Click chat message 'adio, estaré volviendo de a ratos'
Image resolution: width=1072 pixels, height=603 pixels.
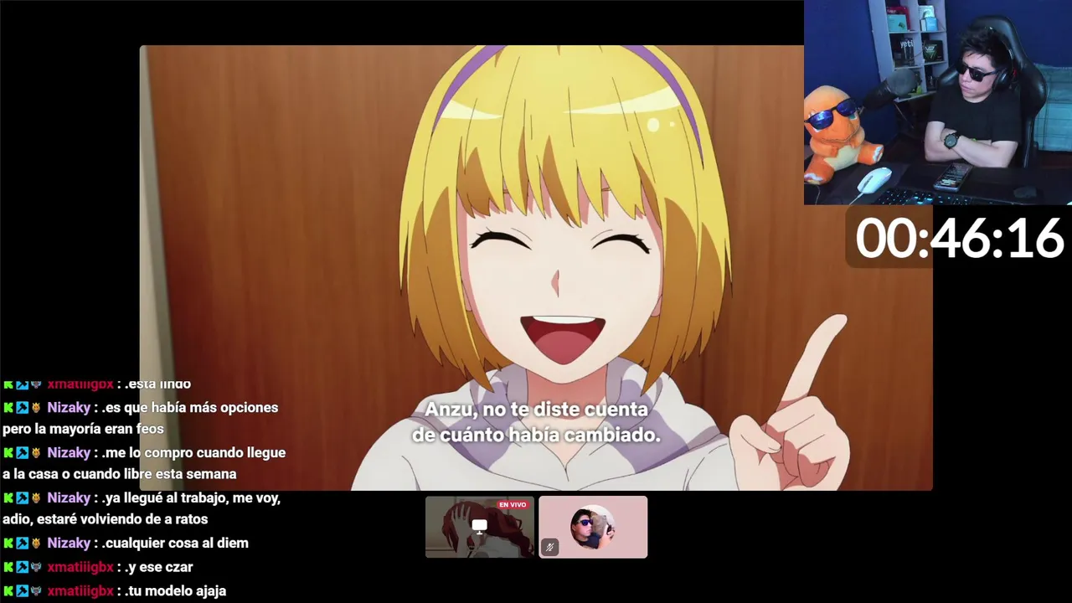tap(105, 519)
